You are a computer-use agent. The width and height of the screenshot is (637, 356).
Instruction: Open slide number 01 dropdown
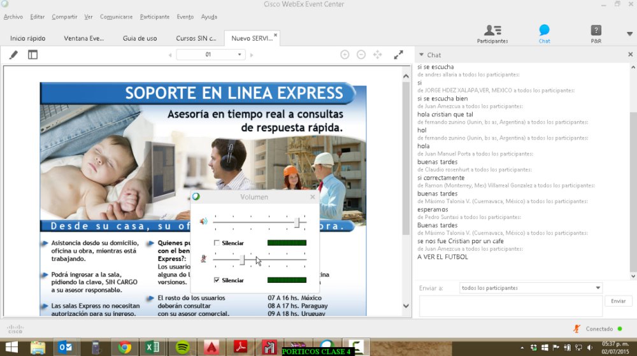[240, 54]
